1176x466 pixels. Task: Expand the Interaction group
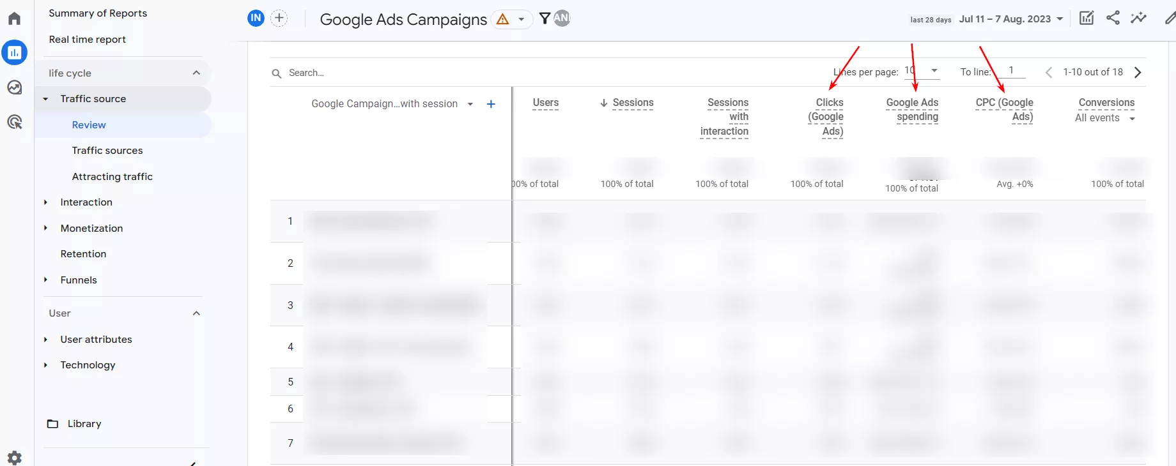[45, 202]
